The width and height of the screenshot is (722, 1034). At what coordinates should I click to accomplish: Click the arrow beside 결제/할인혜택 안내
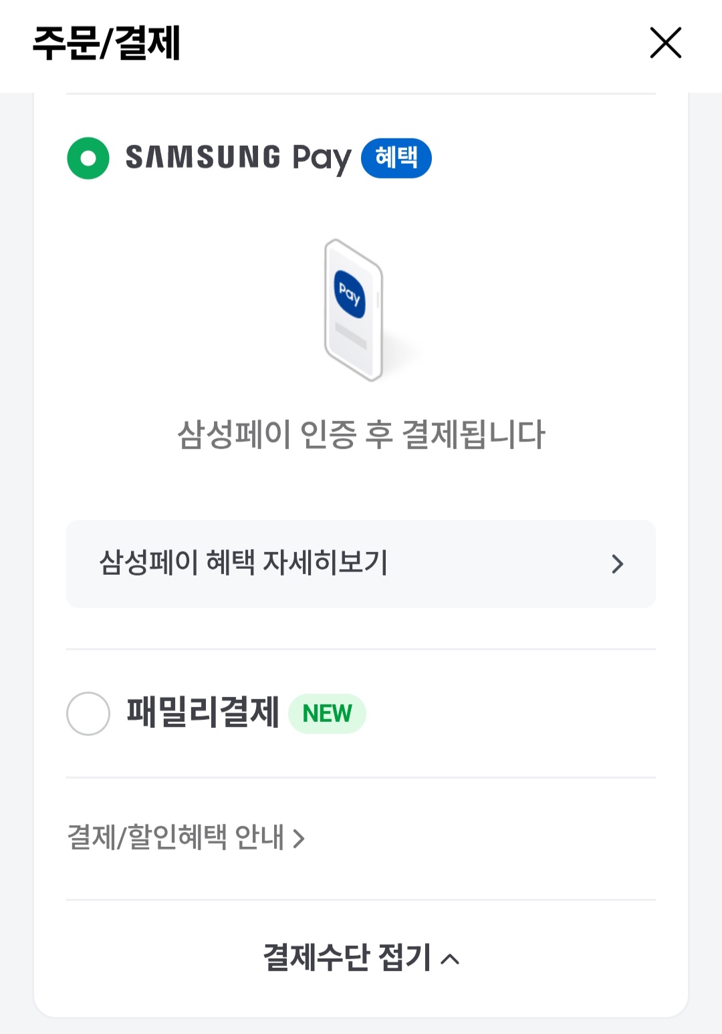click(299, 839)
